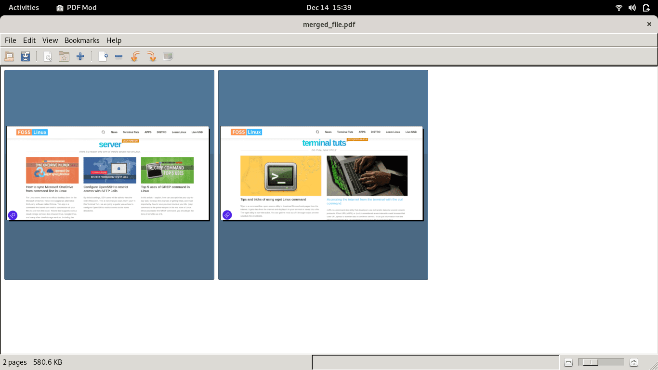Click the starred bookmarks folder icon
The width and height of the screenshot is (658, 370).
tap(64, 57)
